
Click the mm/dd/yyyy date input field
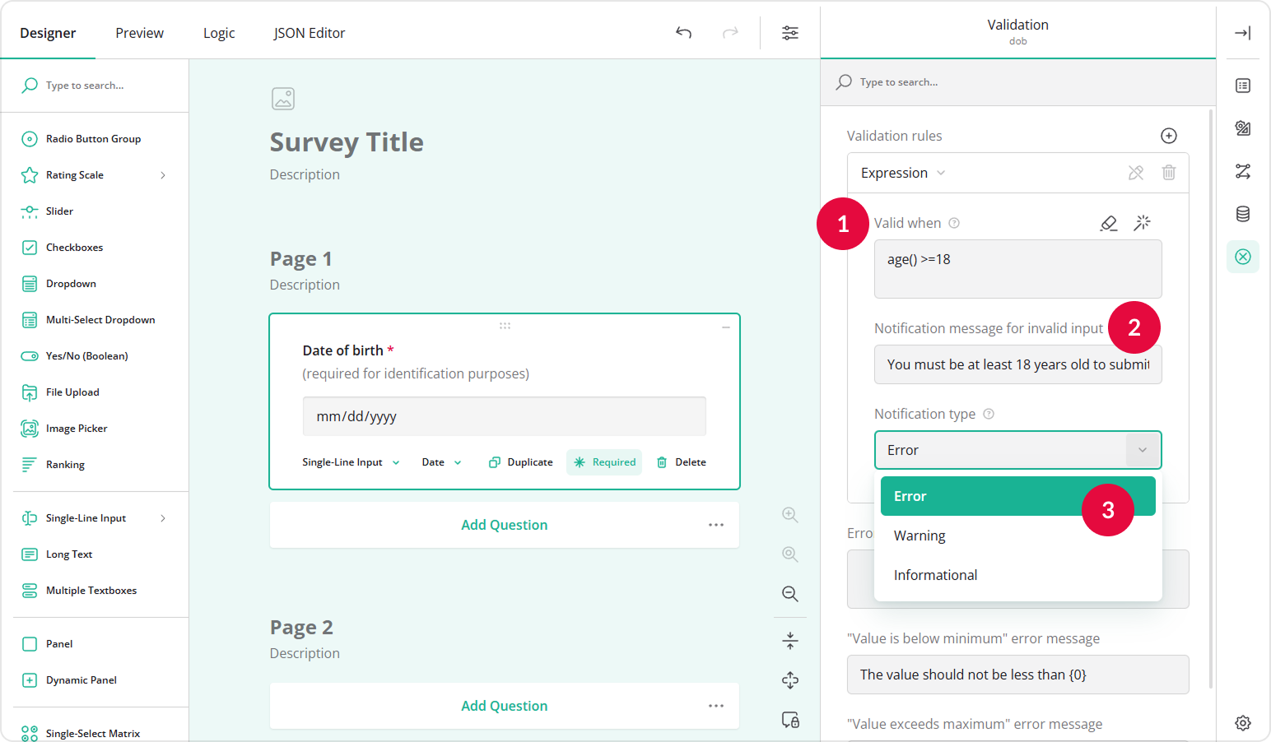tap(504, 416)
